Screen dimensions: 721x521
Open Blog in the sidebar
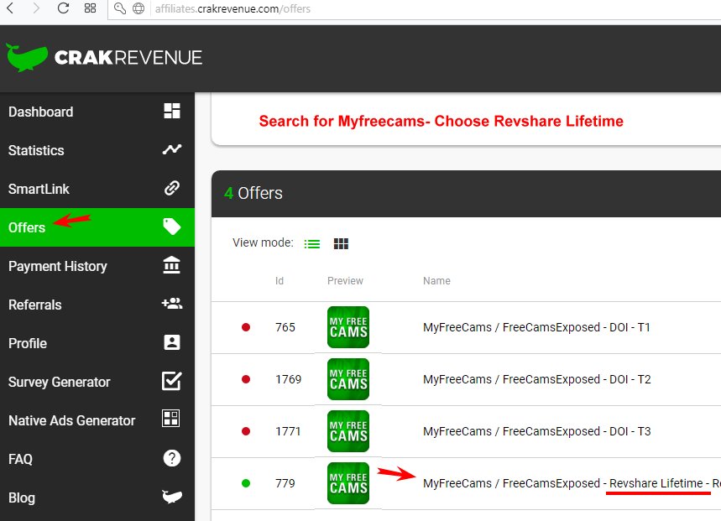pyautogui.click(x=97, y=498)
